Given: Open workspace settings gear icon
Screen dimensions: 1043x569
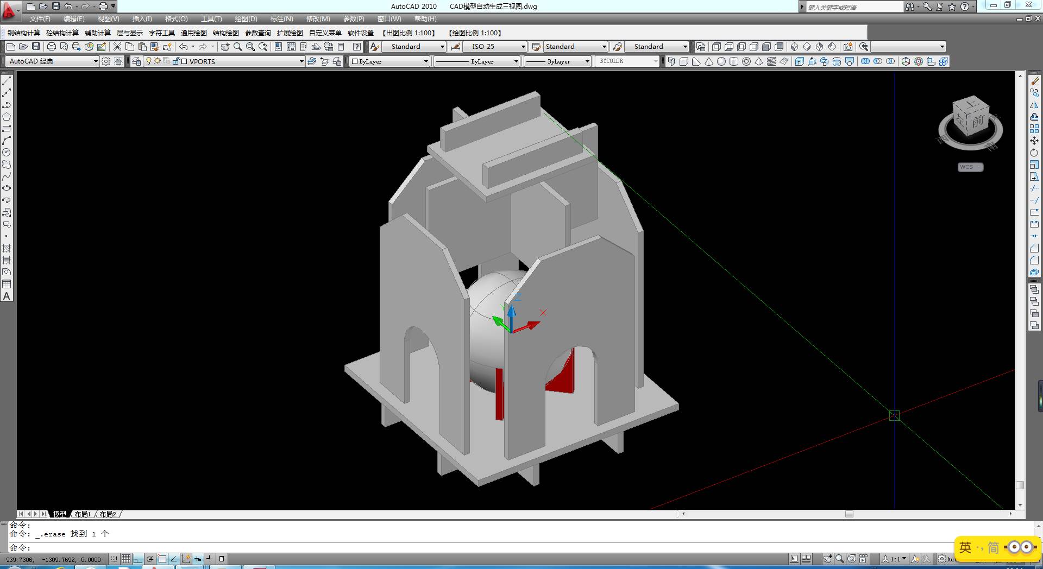Looking at the screenshot, I should (x=106, y=61).
